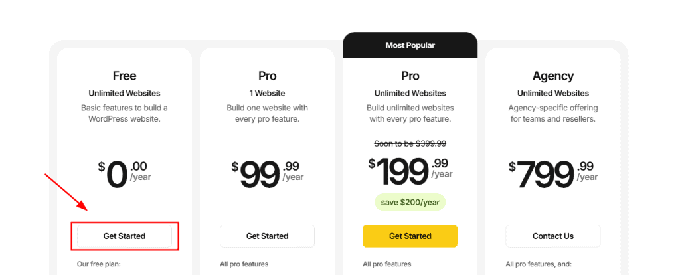Click the Contact Us button
The width and height of the screenshot is (680, 275).
click(x=553, y=236)
